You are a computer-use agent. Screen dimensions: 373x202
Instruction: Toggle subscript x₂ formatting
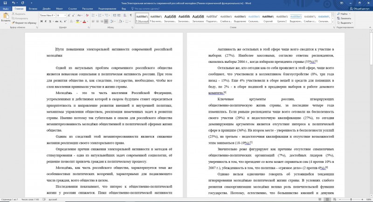[x=61, y=21]
